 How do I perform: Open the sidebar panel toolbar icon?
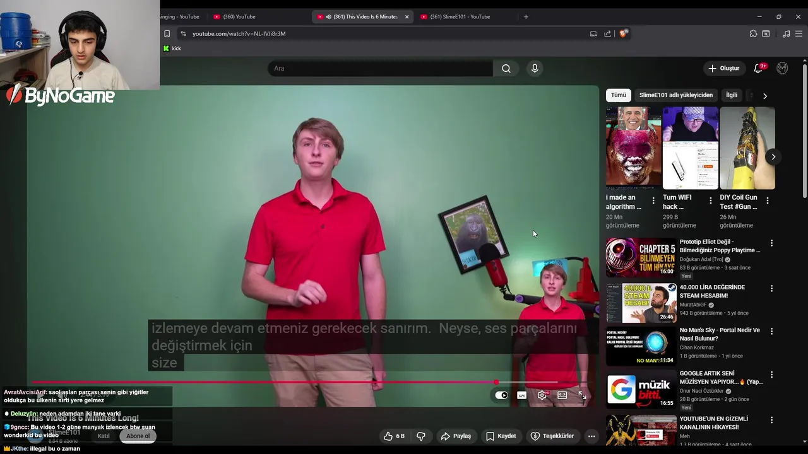(766, 33)
